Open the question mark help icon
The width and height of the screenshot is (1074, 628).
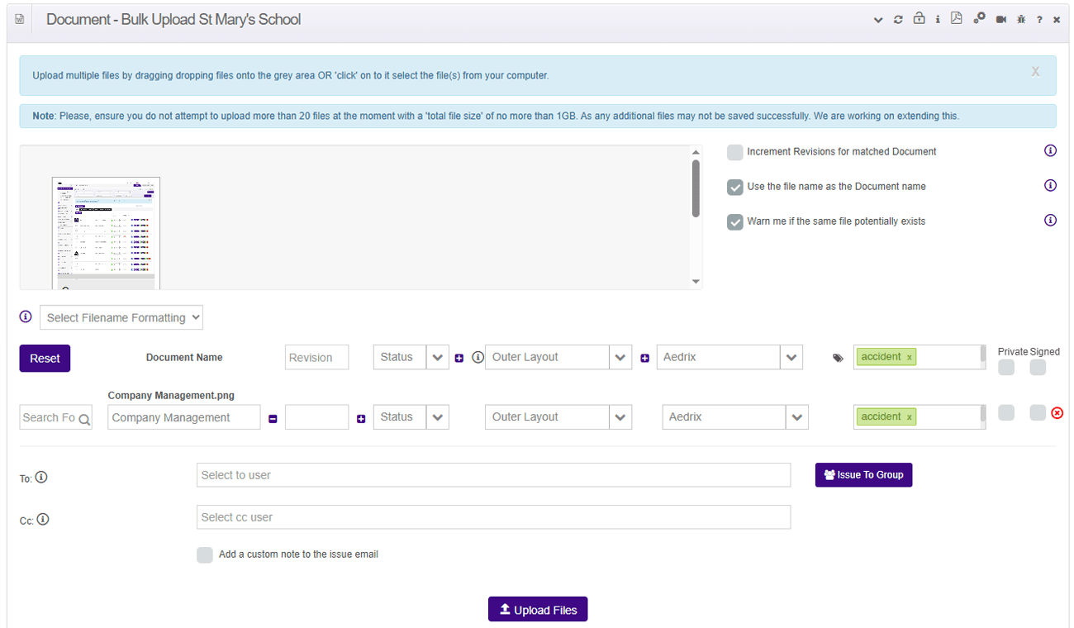point(1039,20)
